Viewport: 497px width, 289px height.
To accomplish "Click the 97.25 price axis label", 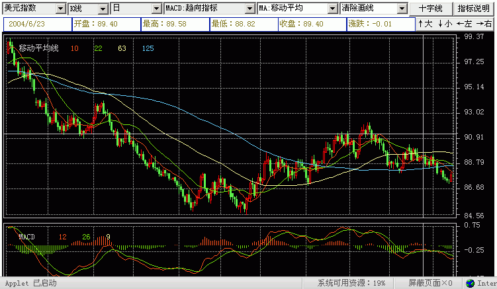I will click(474, 62).
